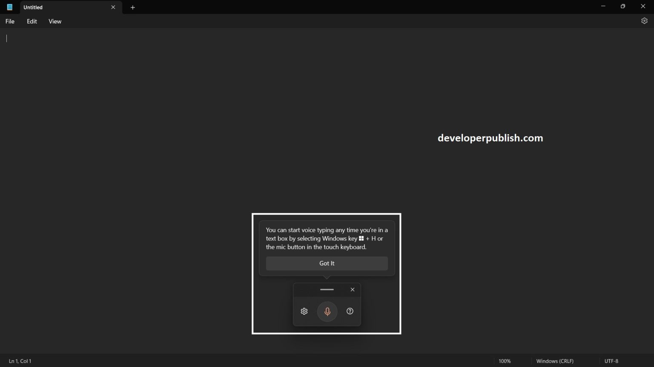Click Windows (CRLF) line ending indicator

555,361
